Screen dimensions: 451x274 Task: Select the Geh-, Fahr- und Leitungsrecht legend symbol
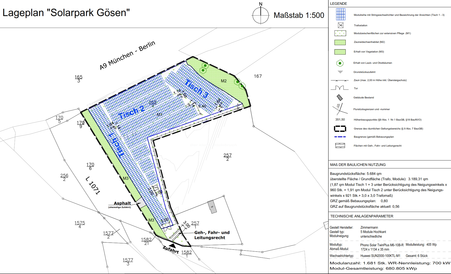[x=340, y=146]
